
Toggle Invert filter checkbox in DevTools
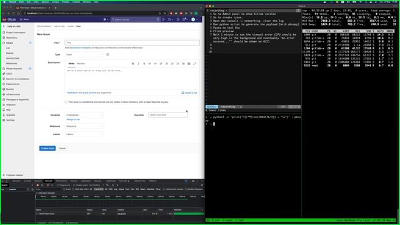[64, 189]
